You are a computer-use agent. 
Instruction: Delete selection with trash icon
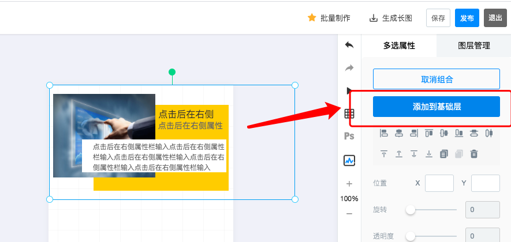(474, 154)
